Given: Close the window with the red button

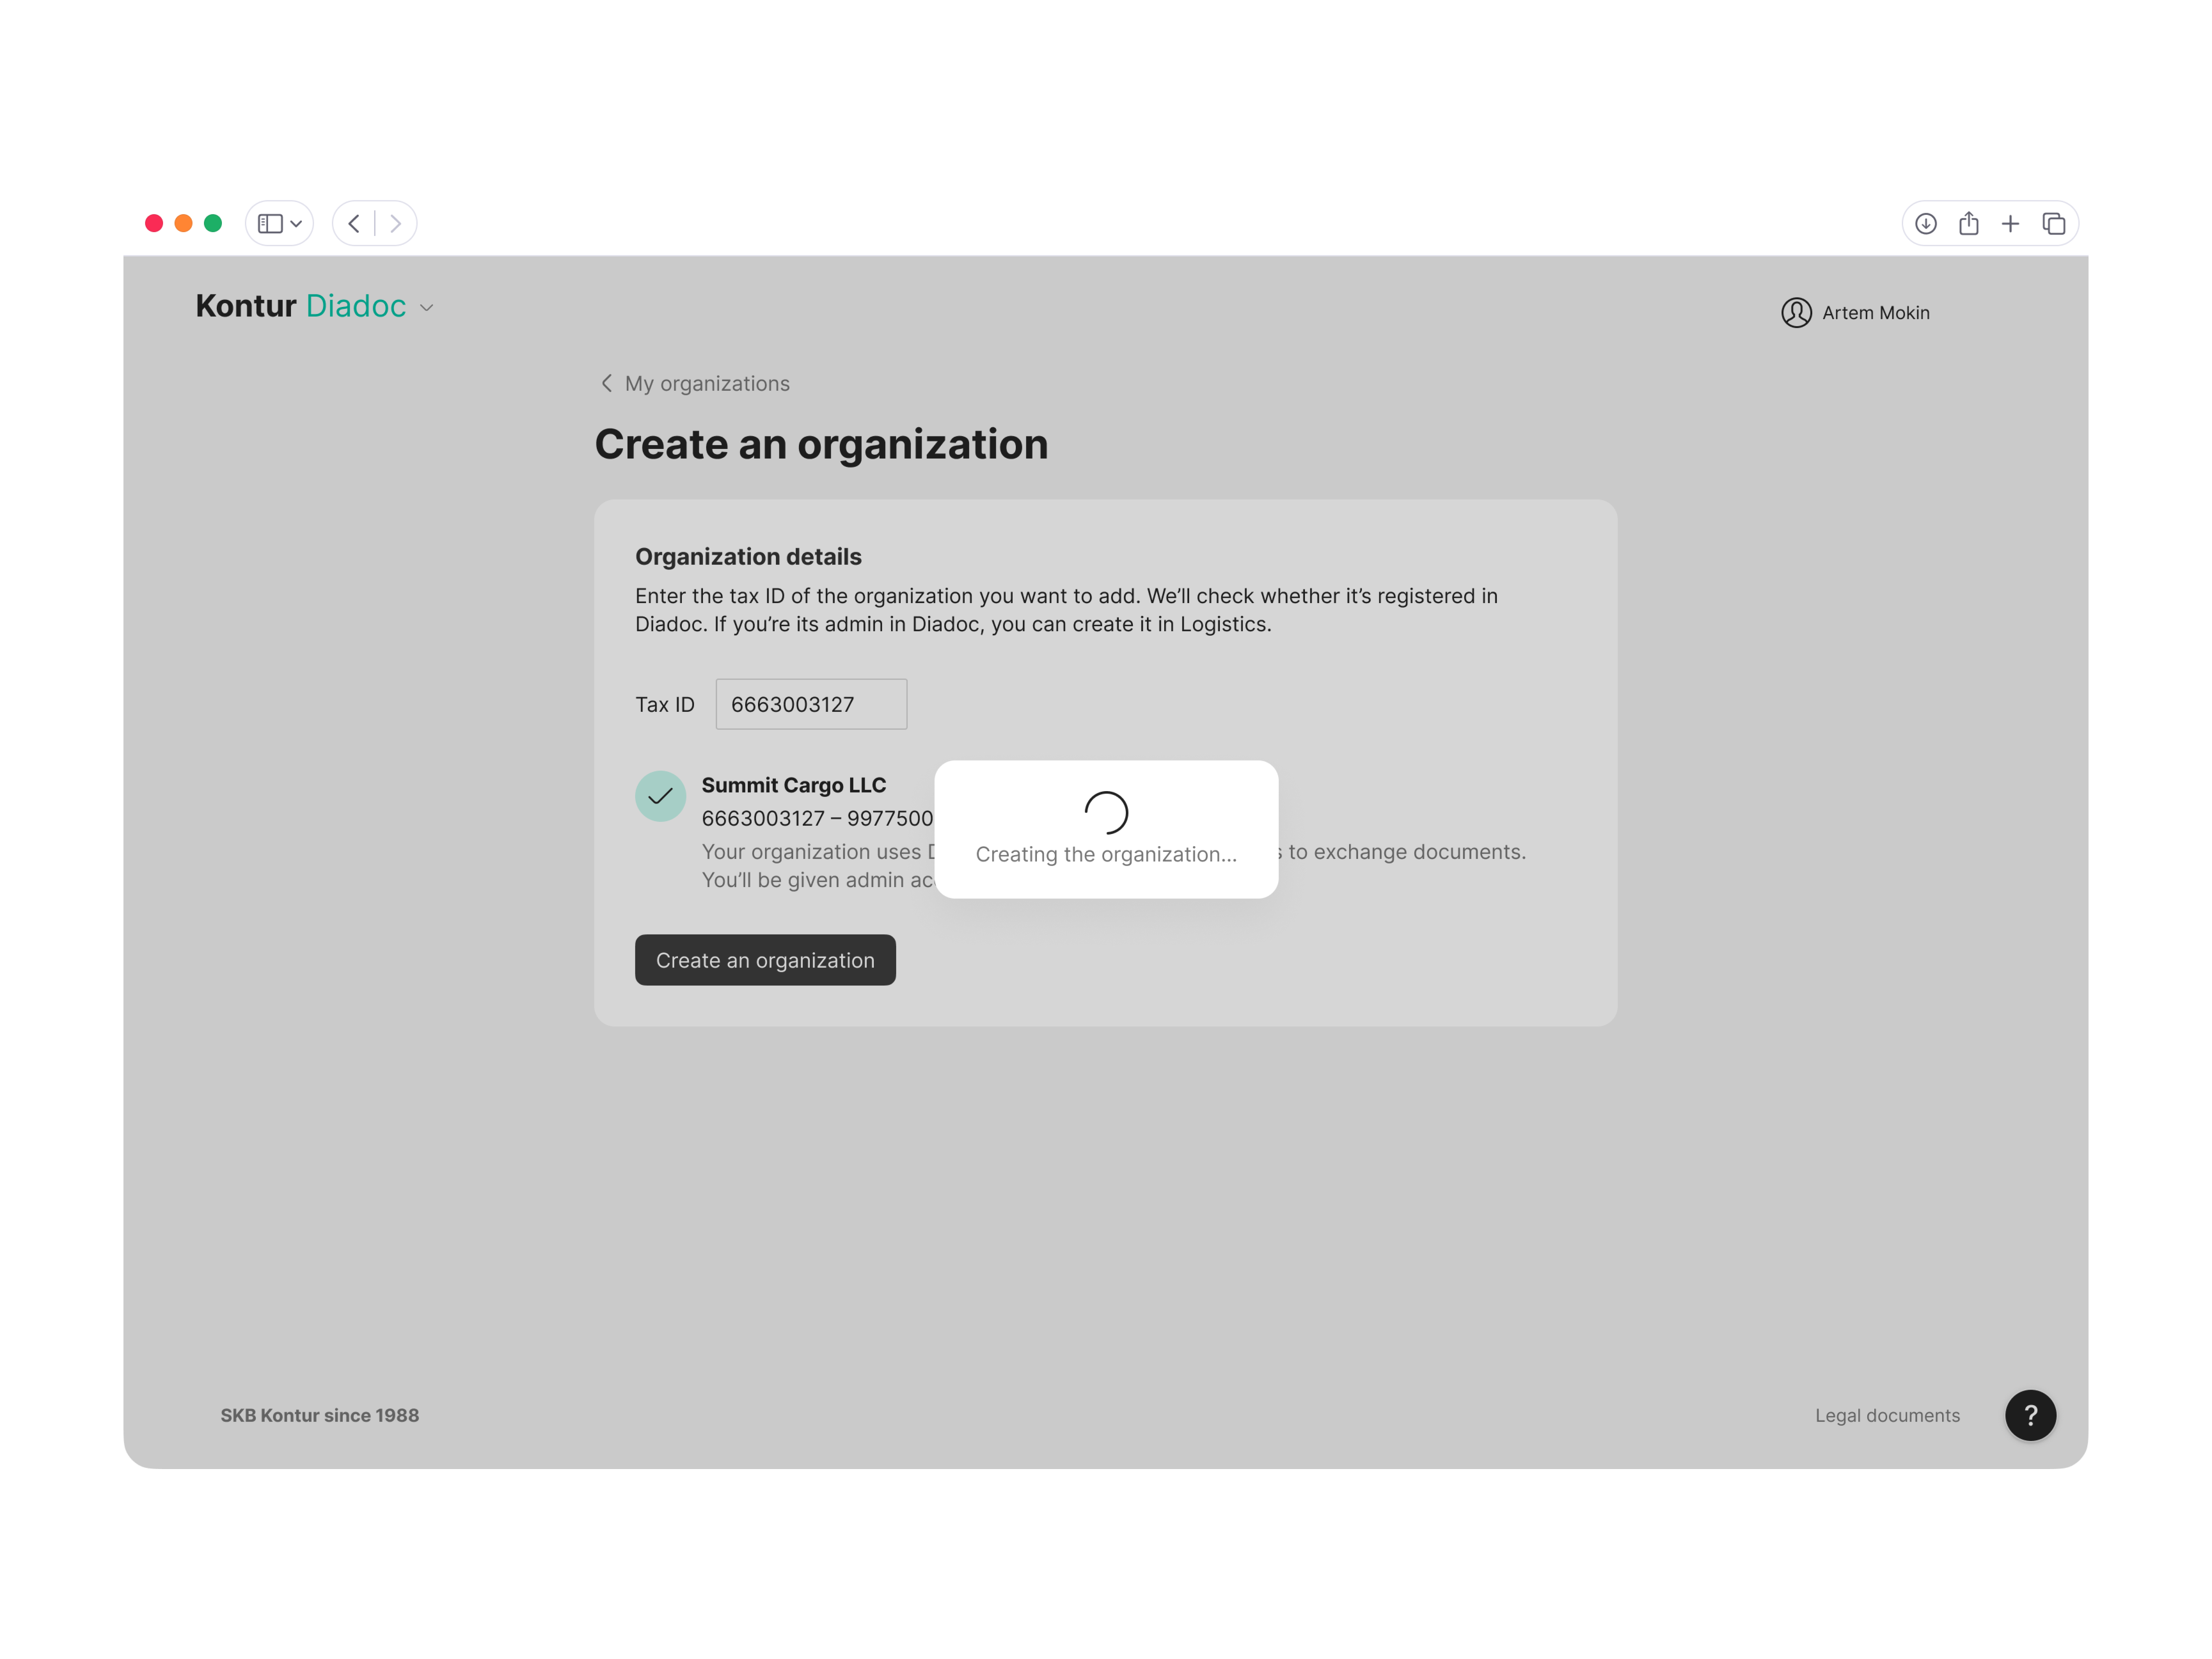Looking at the screenshot, I should click(154, 223).
